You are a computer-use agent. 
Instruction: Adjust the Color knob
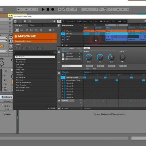tap(89, 57)
